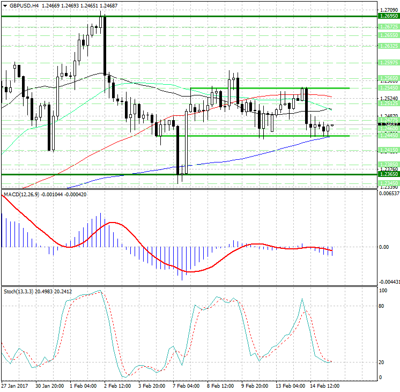This screenshot has width=400, height=392.
Task: Click the 1.25450 level price tag
Action: point(388,88)
